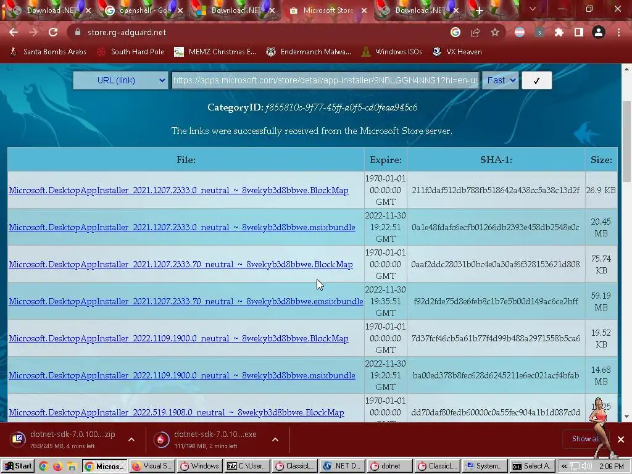Screen dimensions: 632x474
Task: Show all downloads
Action: [586, 439]
